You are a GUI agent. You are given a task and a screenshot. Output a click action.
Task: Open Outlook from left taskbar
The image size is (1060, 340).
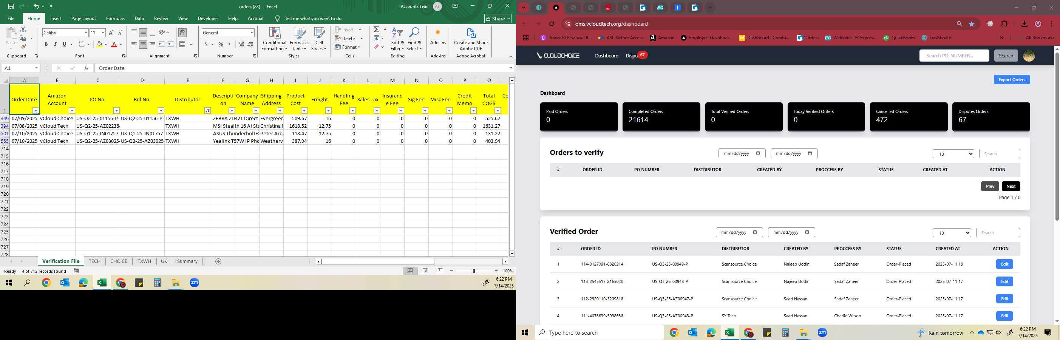(65, 283)
